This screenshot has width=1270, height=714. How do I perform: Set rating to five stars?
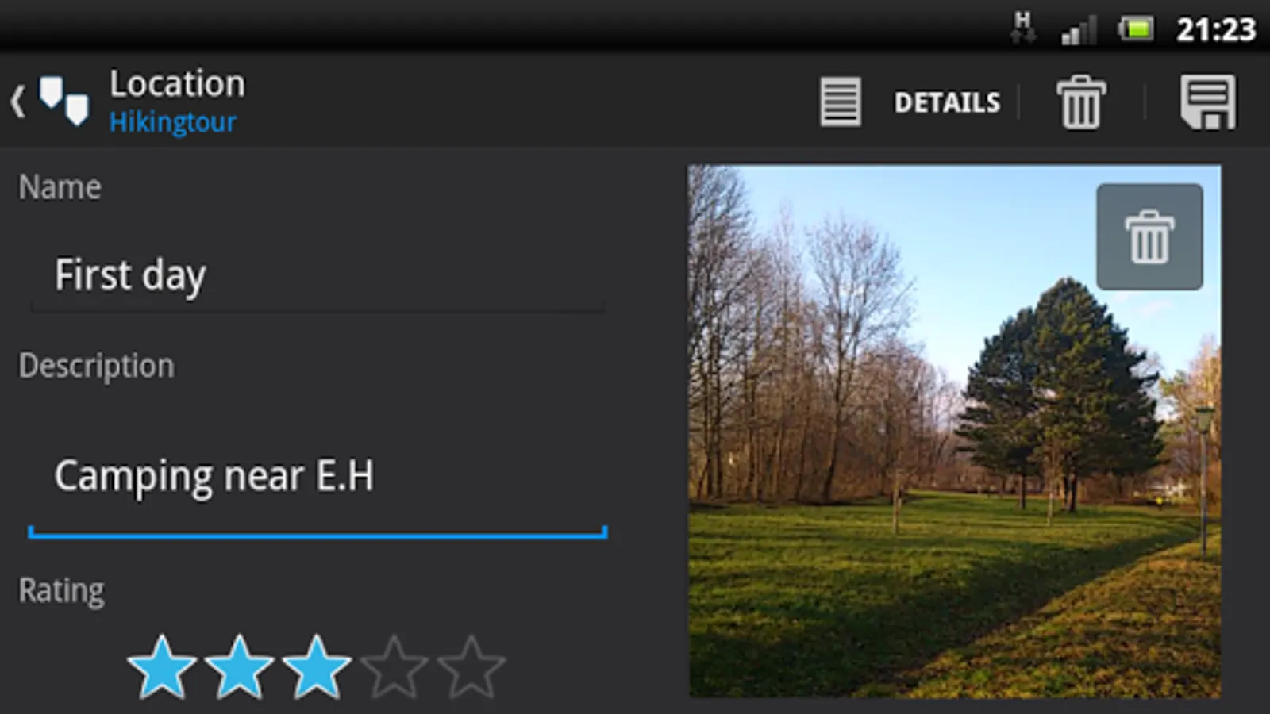471,667
